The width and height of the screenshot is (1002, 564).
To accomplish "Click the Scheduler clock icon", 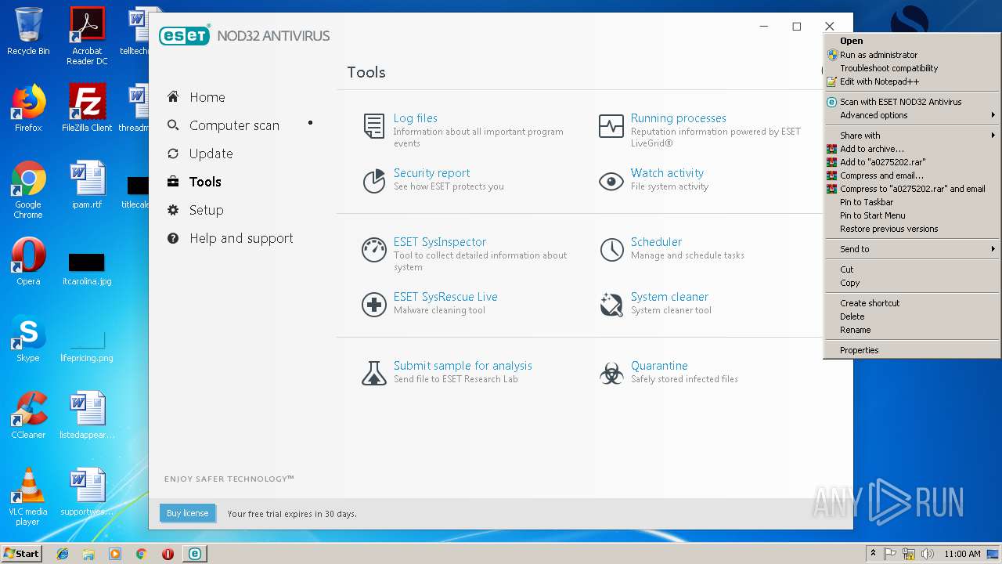I will click(x=611, y=250).
